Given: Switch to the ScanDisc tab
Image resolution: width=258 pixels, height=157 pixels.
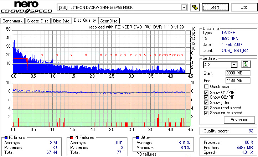Looking at the screenshot, I should [x=109, y=21].
